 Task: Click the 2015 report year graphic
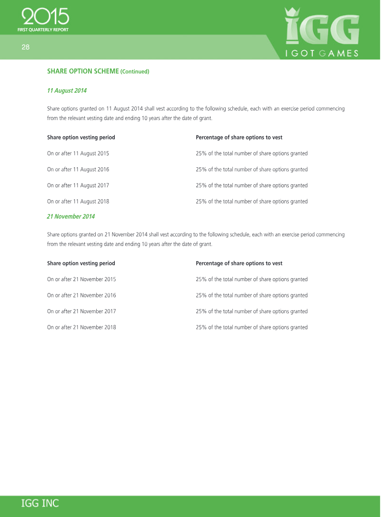click(x=45, y=17)
